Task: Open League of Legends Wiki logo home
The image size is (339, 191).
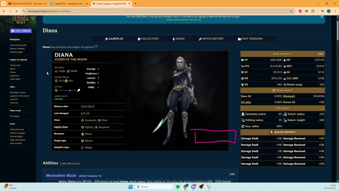Action: coord(21,20)
